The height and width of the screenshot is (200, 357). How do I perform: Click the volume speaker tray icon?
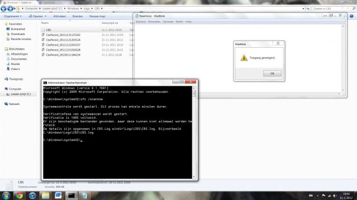click(335, 196)
